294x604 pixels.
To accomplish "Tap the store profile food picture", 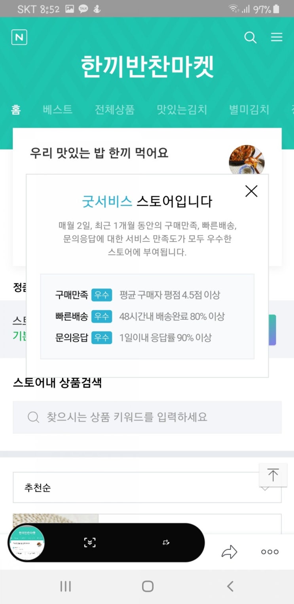I will (247, 160).
